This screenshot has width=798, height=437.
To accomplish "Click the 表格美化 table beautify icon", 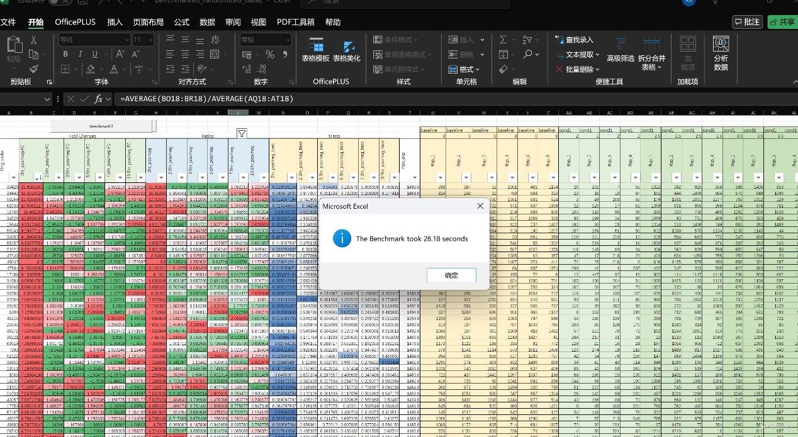I will pos(346,50).
